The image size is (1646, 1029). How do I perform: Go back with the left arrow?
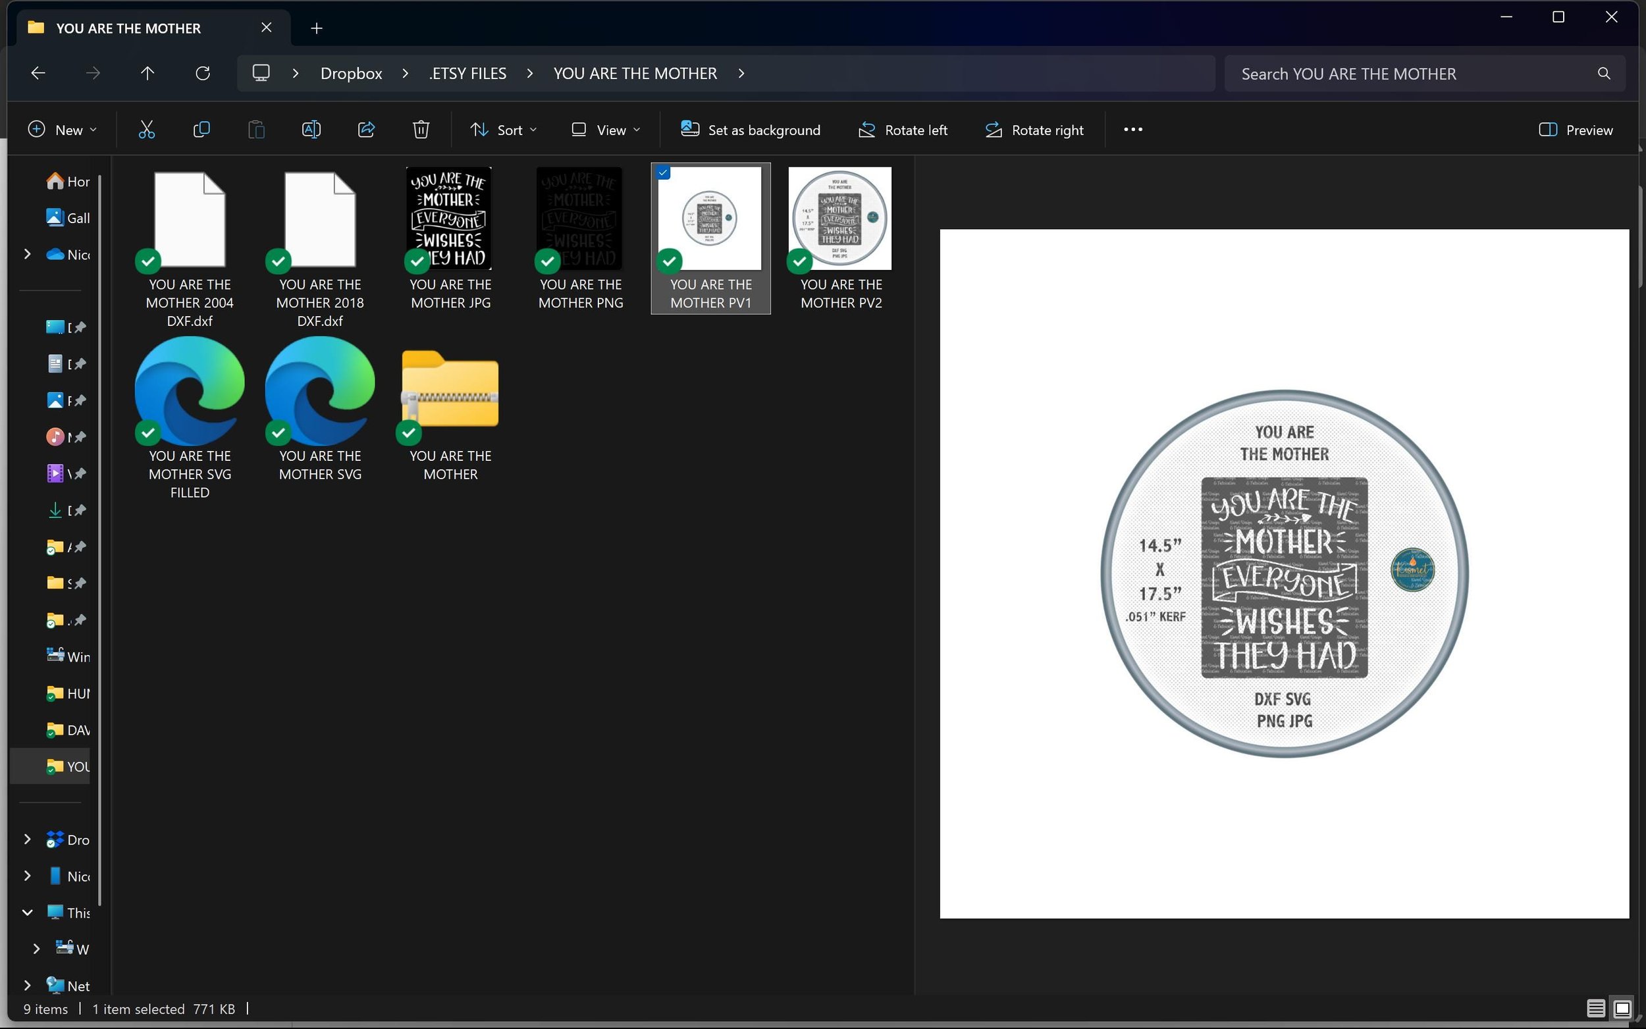click(38, 73)
